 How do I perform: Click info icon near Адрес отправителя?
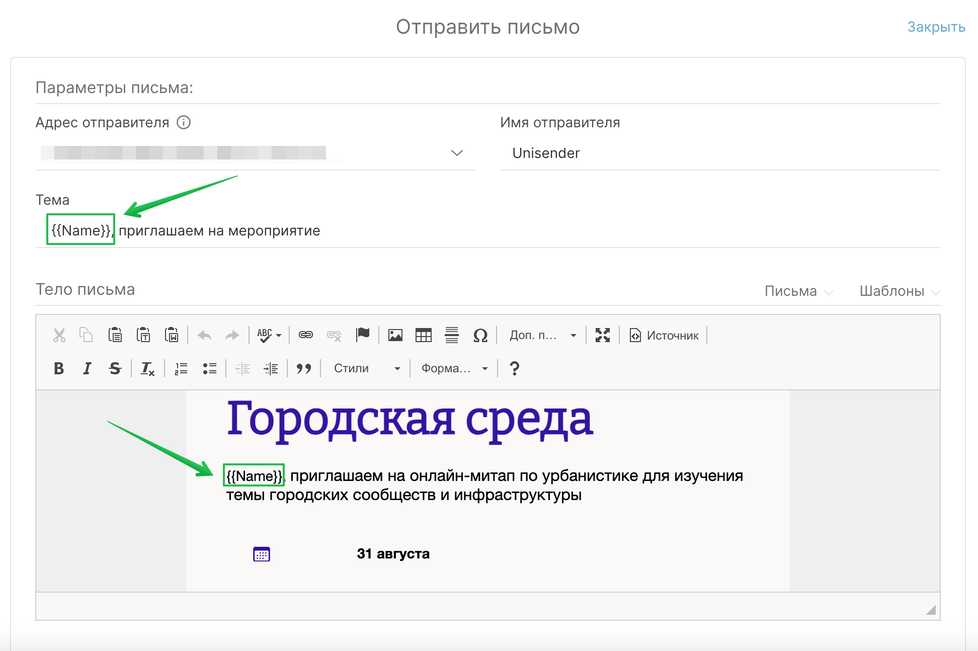click(x=184, y=122)
